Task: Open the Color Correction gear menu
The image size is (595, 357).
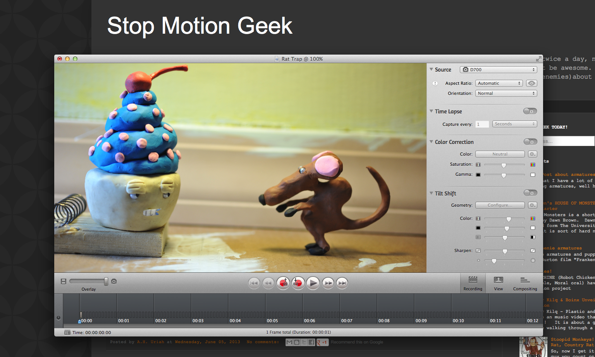Action: pos(533,154)
